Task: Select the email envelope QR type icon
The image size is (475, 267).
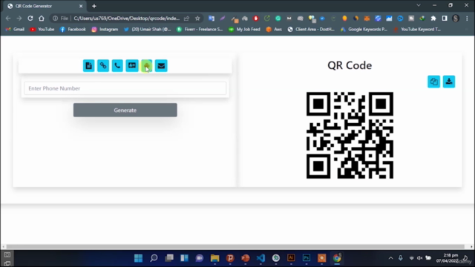Action: 161,66
